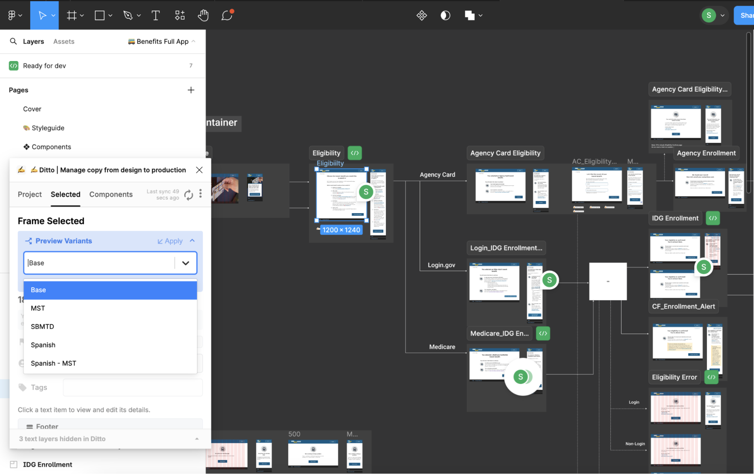Image resolution: width=754 pixels, height=474 pixels.
Task: Refresh Ditto sync with the refresh icon
Action: [x=188, y=194]
